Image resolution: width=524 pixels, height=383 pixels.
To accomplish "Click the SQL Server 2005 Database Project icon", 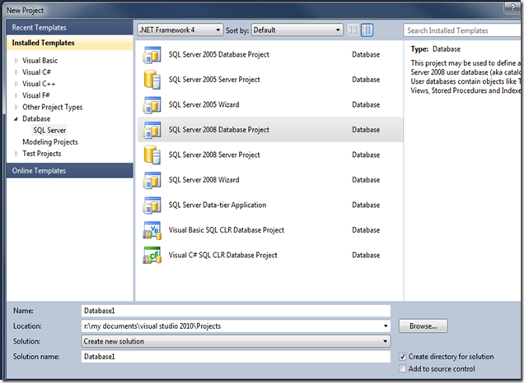I will pyautogui.click(x=152, y=55).
